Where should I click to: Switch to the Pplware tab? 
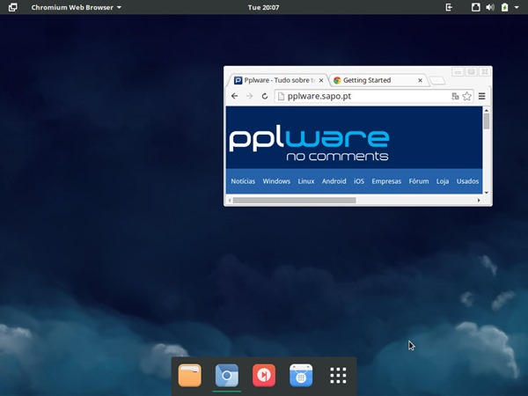(277, 80)
